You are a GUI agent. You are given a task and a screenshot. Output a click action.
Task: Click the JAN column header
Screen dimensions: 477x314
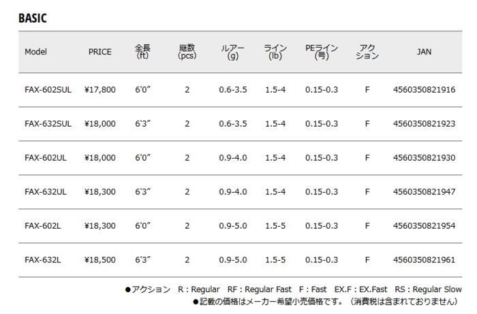click(x=424, y=52)
